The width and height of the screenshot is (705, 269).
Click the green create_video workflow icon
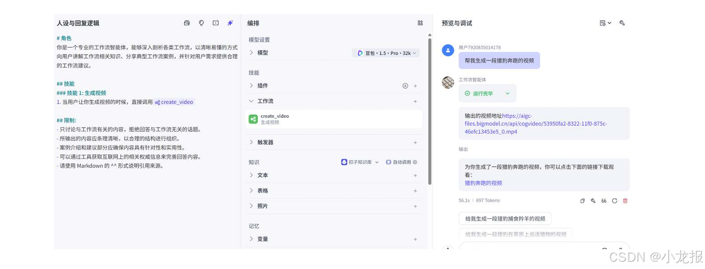[253, 119]
